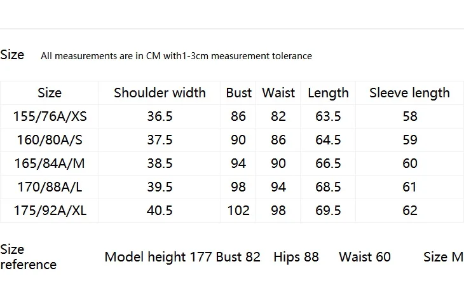Click the Size column header in table

pos(50,93)
